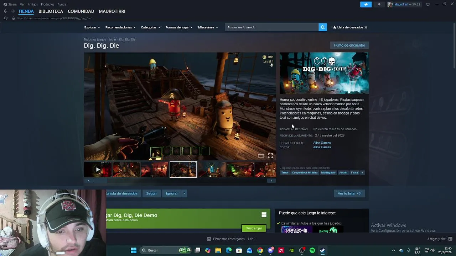Select the Multijugador tag
456x256 pixels.
coord(328,173)
